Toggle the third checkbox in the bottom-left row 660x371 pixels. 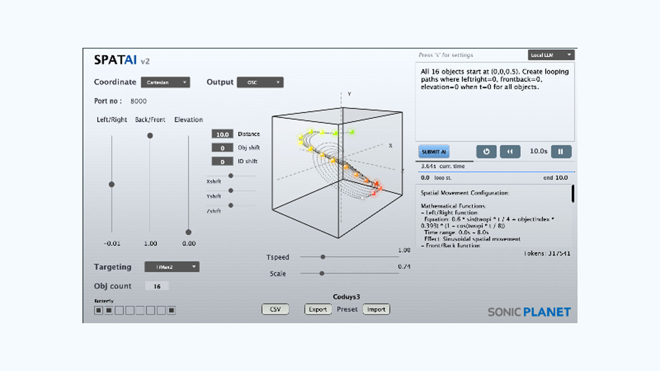(x=119, y=310)
